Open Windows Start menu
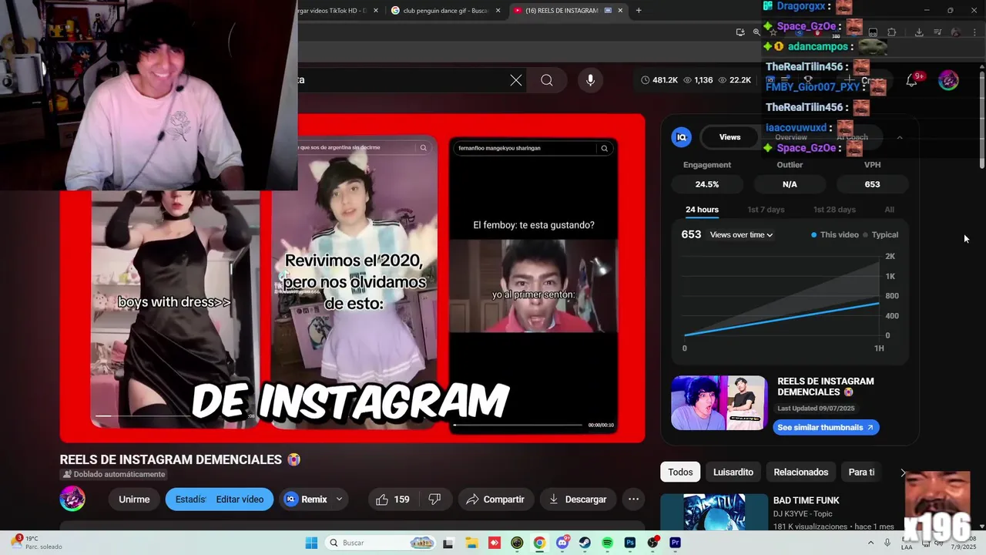The width and height of the screenshot is (986, 555). click(x=311, y=543)
